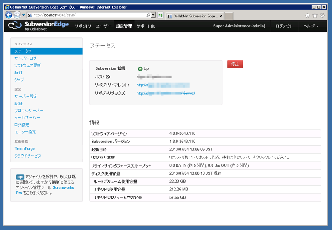This screenshot has width=332, height=230.
Task: Open メールサーバー in the sidebar
Action: [27, 118]
